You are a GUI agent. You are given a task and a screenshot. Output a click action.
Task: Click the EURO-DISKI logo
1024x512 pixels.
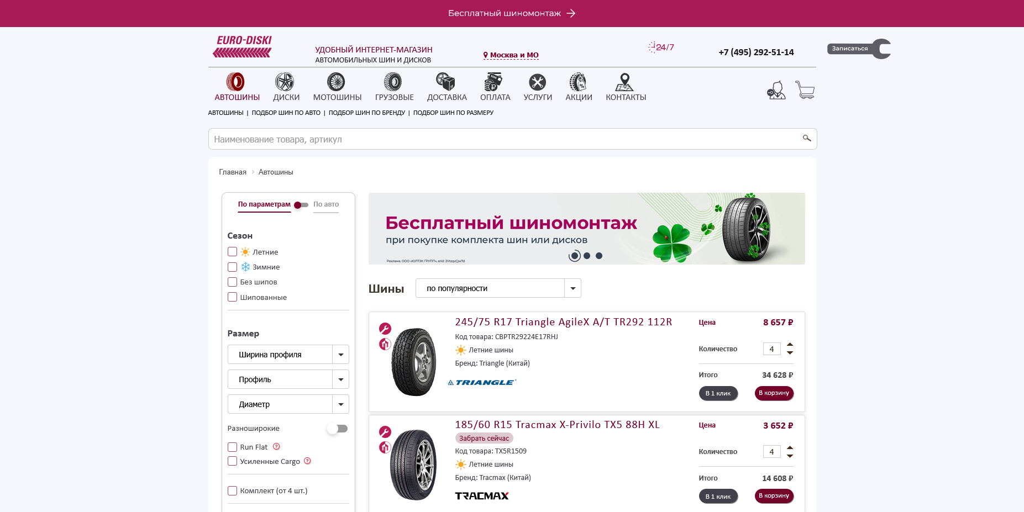point(243,47)
